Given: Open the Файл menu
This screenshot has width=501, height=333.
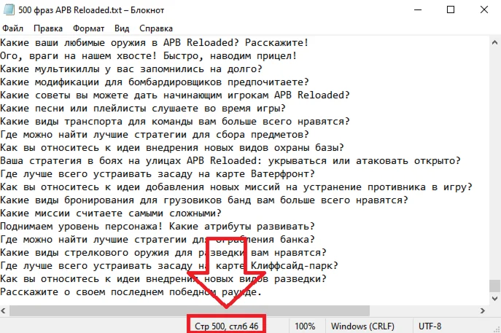Looking at the screenshot, I should pyautogui.click(x=13, y=28).
